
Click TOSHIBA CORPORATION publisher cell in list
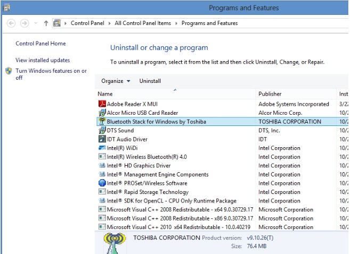click(x=290, y=122)
